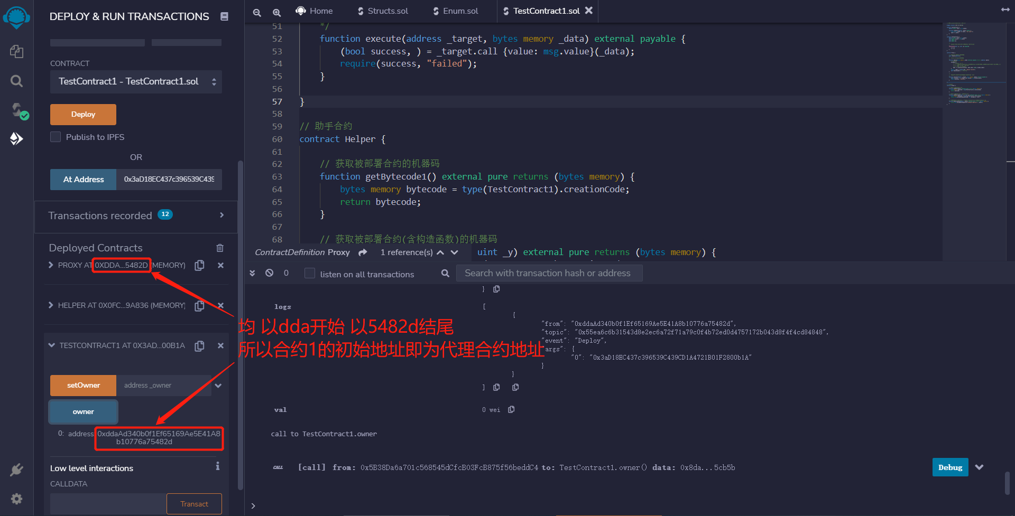
Task: Toggle listen on all transactions checkbox
Action: pos(310,273)
